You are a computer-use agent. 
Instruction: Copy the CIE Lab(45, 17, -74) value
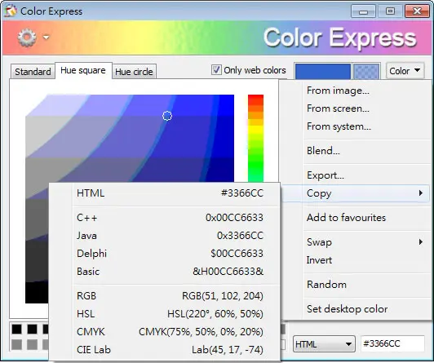[x=165, y=350]
